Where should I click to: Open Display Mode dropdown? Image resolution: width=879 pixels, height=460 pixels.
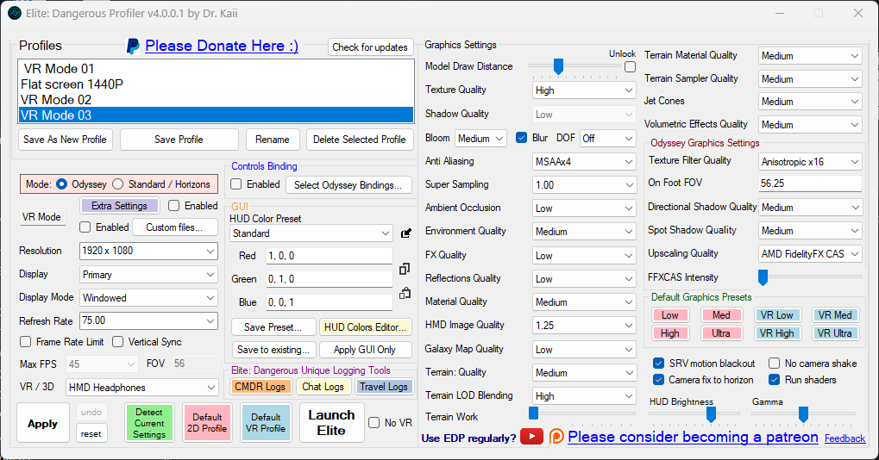point(148,298)
